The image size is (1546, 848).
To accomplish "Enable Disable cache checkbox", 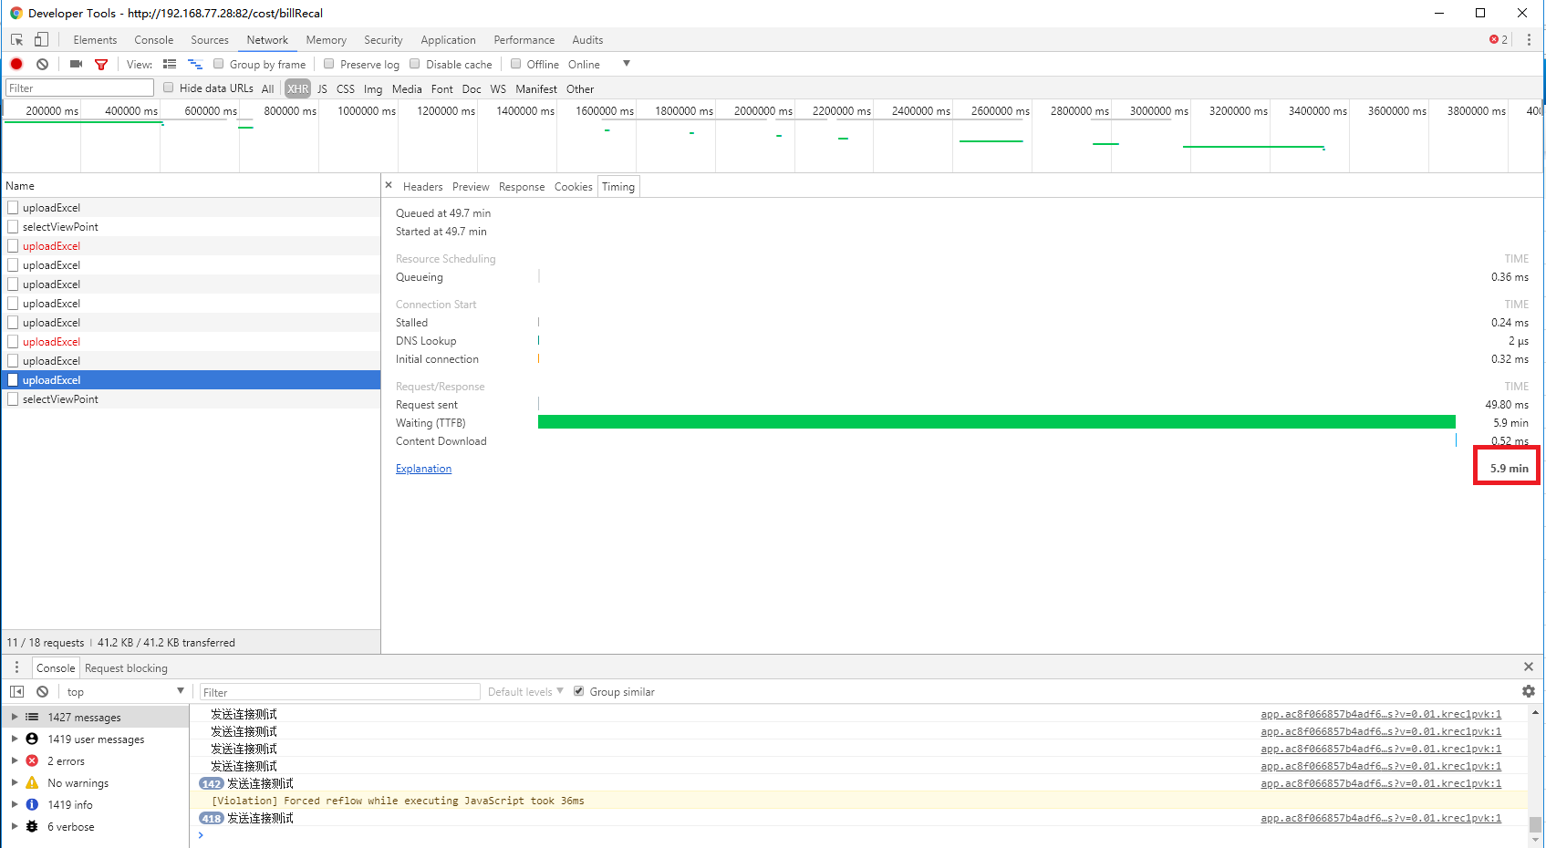I will click(x=415, y=64).
